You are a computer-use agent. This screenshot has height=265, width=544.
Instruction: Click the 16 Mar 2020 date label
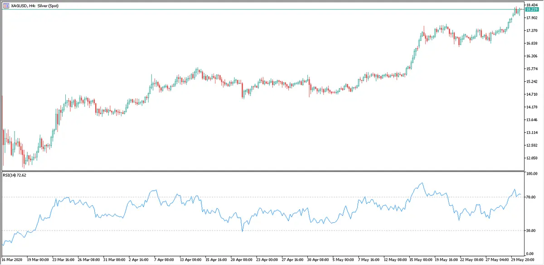[11, 260]
